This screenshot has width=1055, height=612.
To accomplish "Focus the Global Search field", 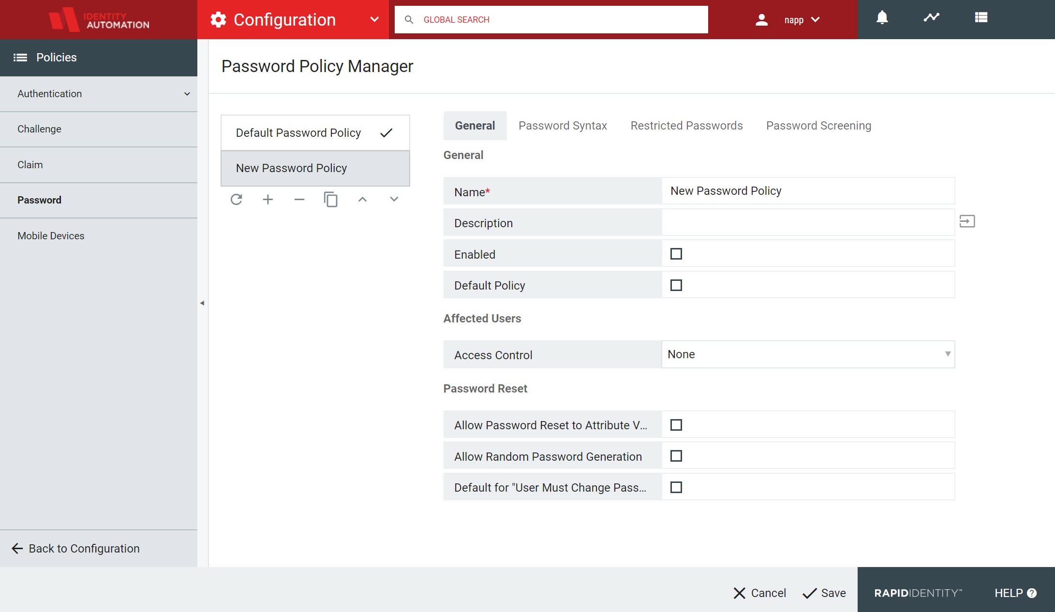I will (551, 20).
